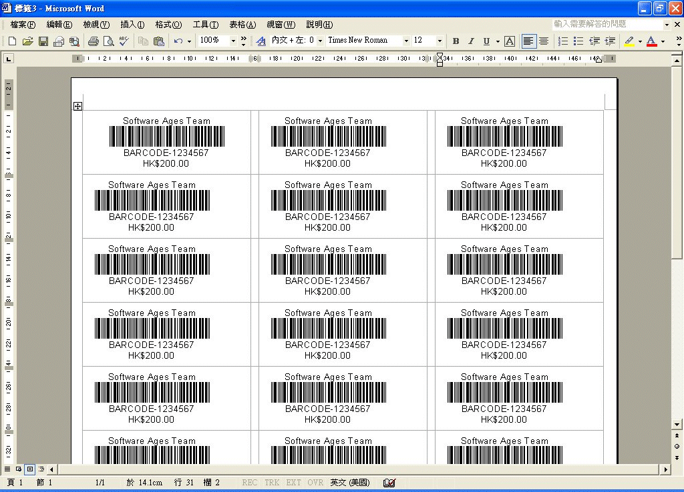684x492 pixels.
Task: Open the Times New Roman font dropdown
Action: tap(405, 41)
